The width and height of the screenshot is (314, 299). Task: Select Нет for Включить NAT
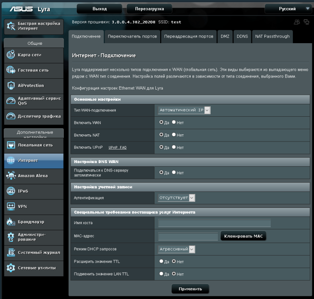(x=174, y=135)
